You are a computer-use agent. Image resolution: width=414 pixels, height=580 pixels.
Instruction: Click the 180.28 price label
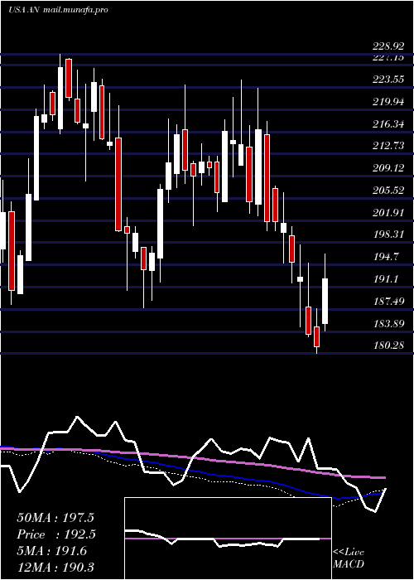pos(388,346)
